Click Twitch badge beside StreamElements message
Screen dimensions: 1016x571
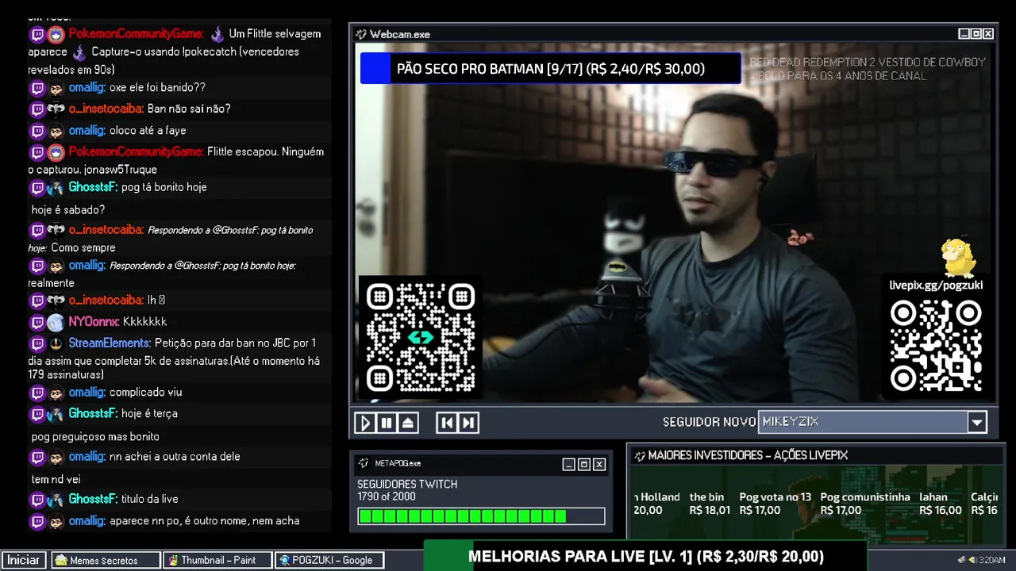pyautogui.click(x=37, y=343)
